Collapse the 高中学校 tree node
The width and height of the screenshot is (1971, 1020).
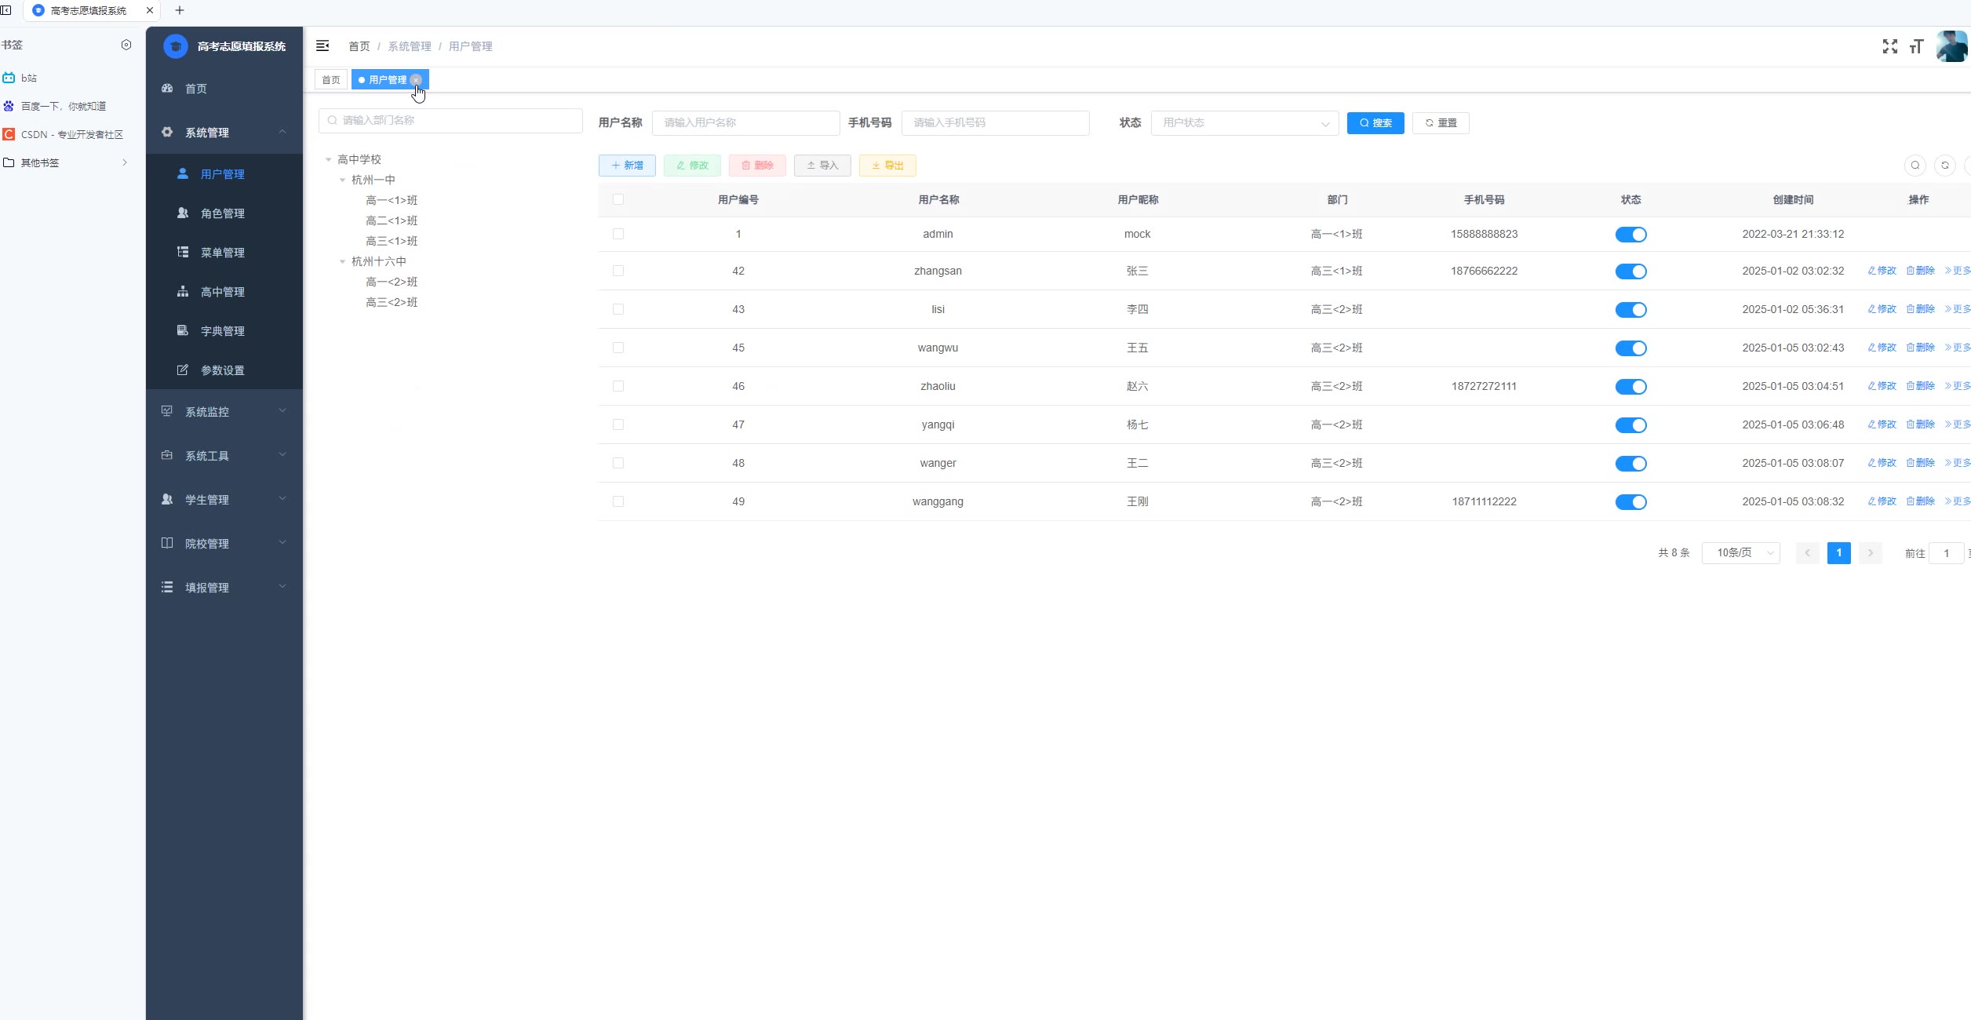click(329, 159)
